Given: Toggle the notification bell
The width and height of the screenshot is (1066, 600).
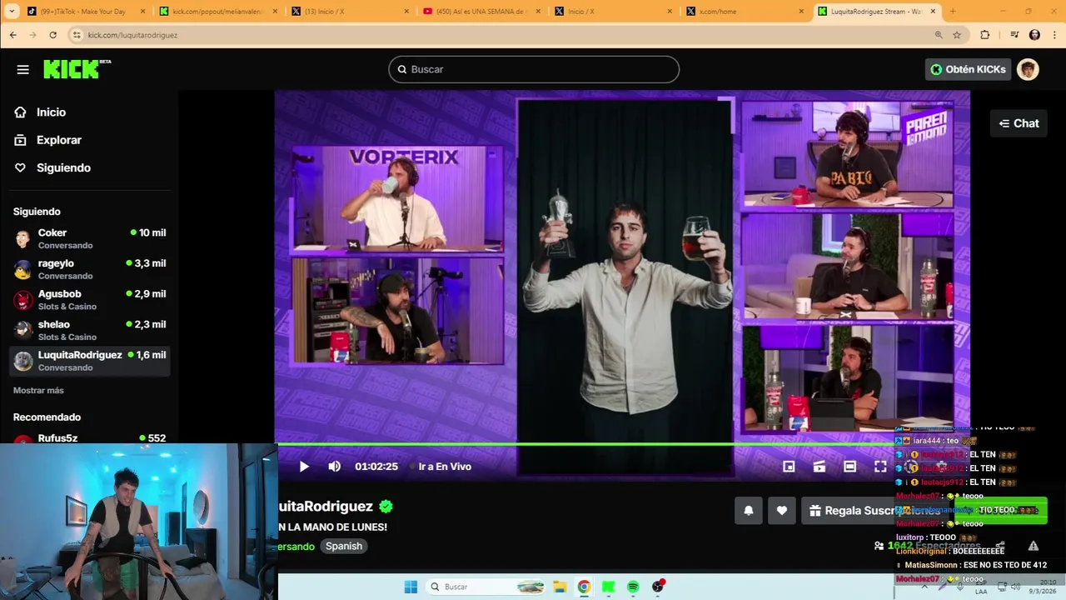Looking at the screenshot, I should coord(748,511).
